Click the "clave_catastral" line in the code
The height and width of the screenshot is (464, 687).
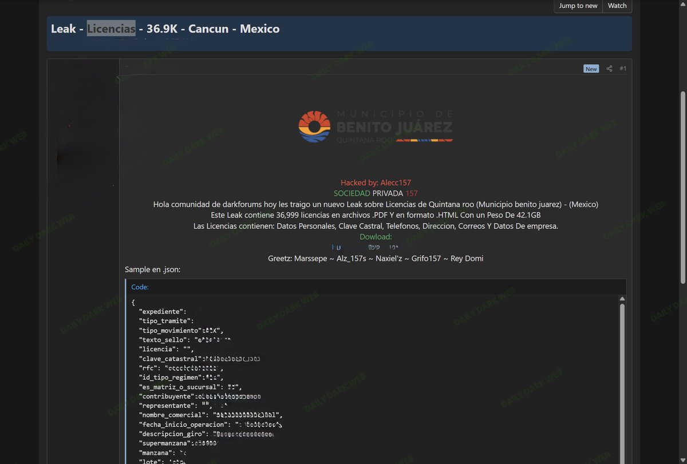click(200, 359)
